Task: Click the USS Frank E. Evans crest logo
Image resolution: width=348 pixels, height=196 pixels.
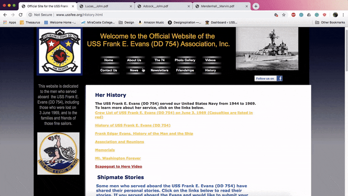Action: (x=60, y=51)
